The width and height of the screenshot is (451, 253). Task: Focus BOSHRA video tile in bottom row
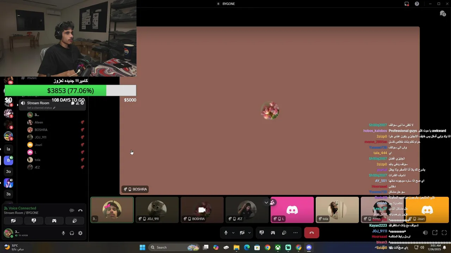(202, 210)
